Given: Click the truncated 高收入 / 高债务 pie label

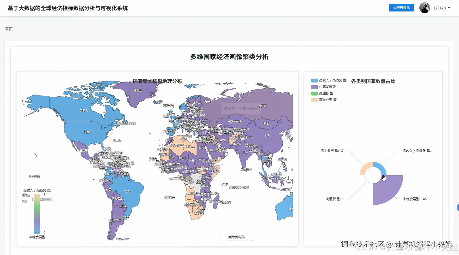Looking at the screenshot, I should (x=417, y=151).
